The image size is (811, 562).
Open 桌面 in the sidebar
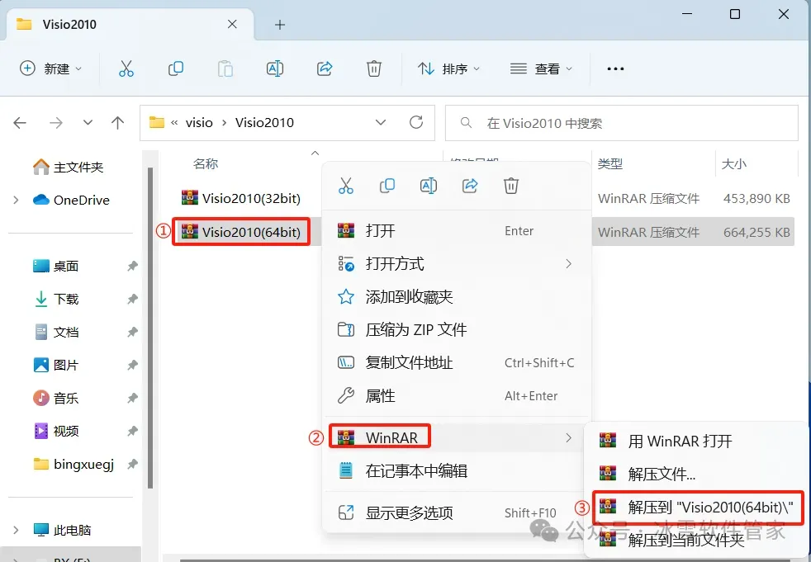pos(66,266)
